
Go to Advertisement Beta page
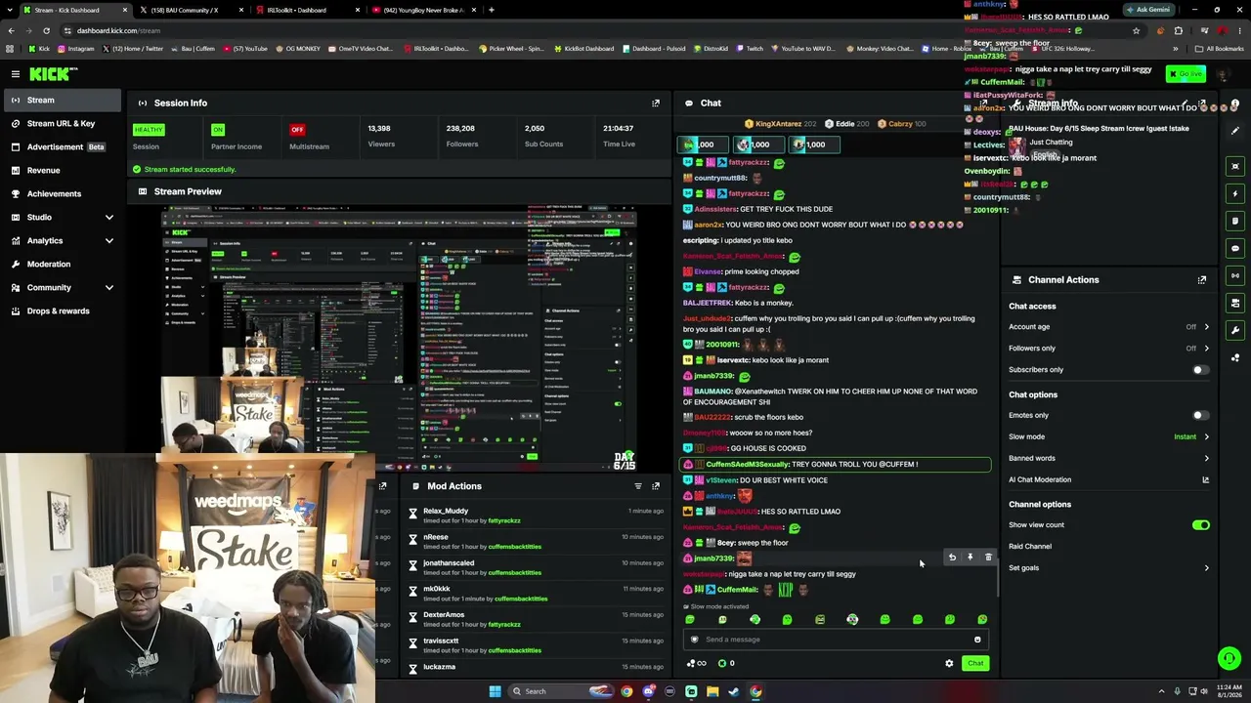[61, 146]
